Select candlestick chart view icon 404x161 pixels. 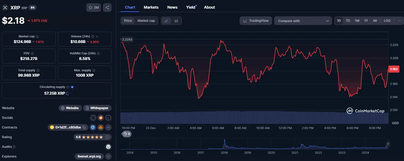[x=176, y=21]
